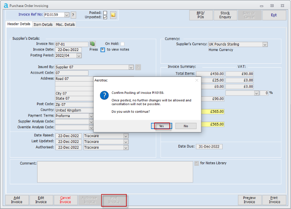This screenshot has width=291, height=209.
Task: Click the Account Code field
Action: click(71, 73)
